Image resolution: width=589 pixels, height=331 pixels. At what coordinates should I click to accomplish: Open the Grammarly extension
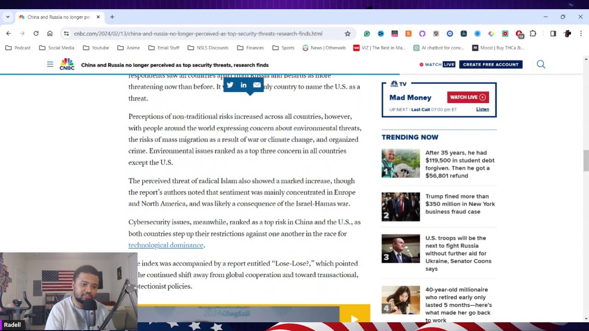coord(367,34)
